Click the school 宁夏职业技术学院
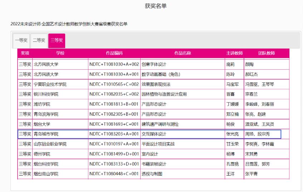Viewport: 303px width, 192px height. pyautogui.click(x=50, y=85)
